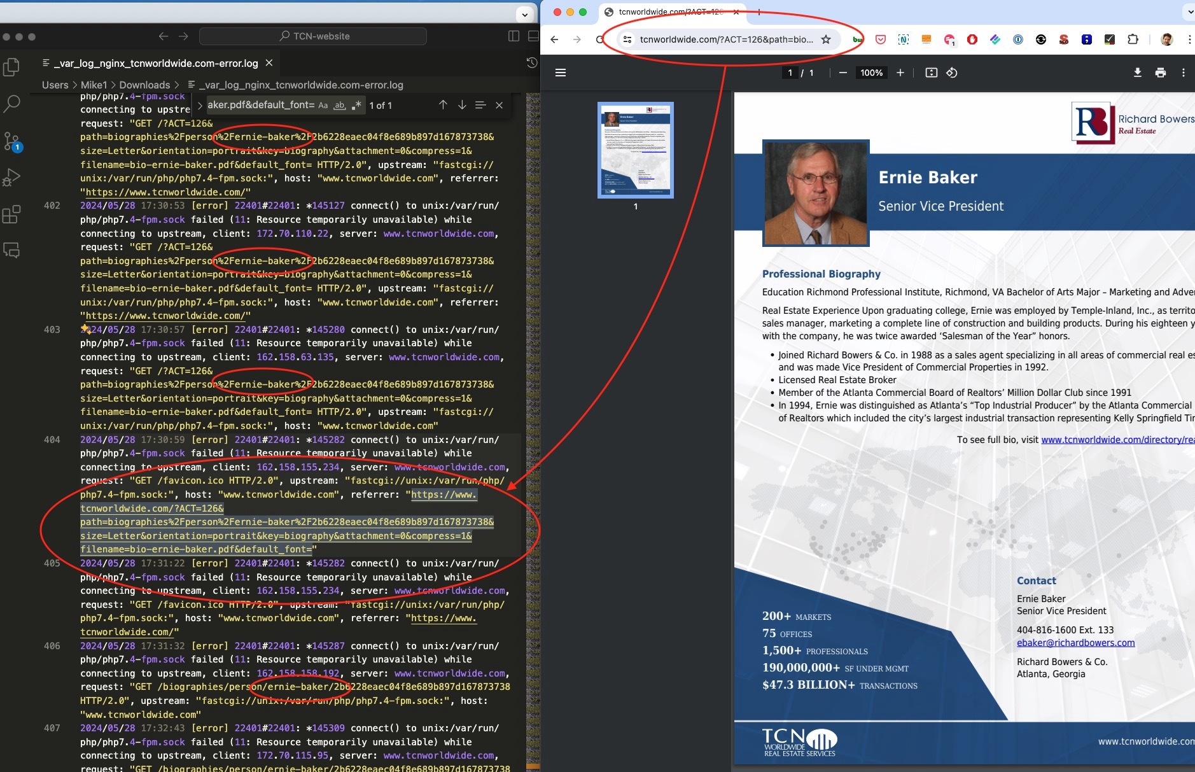The image size is (1195, 772).
Task: Go to next match in find widget
Action: pos(462,105)
